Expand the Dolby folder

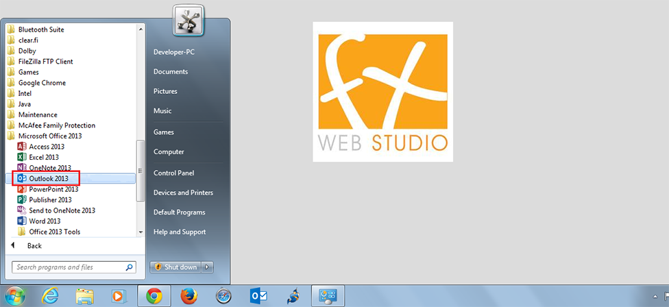22,51
